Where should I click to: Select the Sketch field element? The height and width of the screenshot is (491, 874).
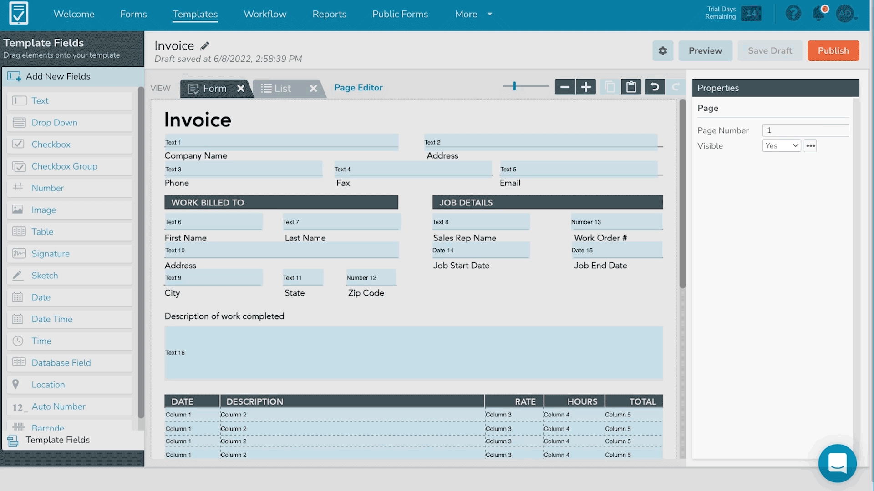point(70,276)
